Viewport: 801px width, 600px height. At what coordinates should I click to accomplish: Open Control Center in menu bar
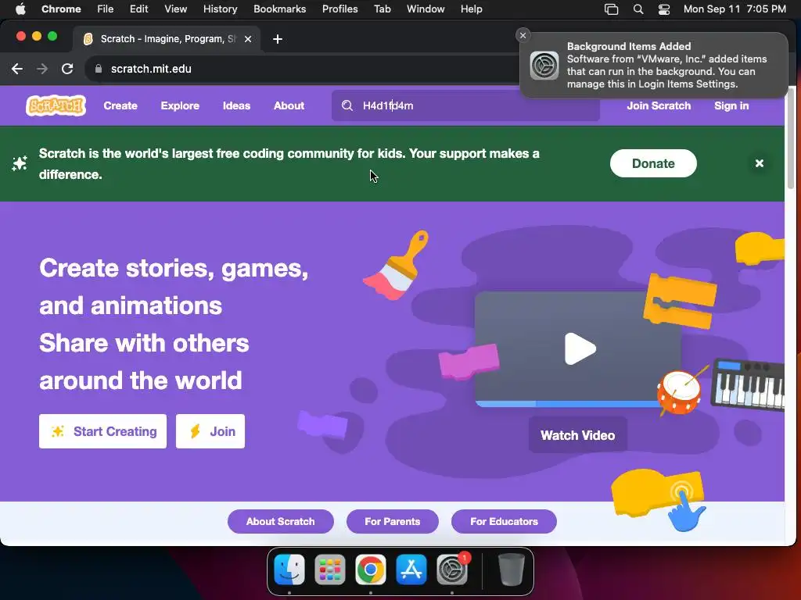(663, 9)
